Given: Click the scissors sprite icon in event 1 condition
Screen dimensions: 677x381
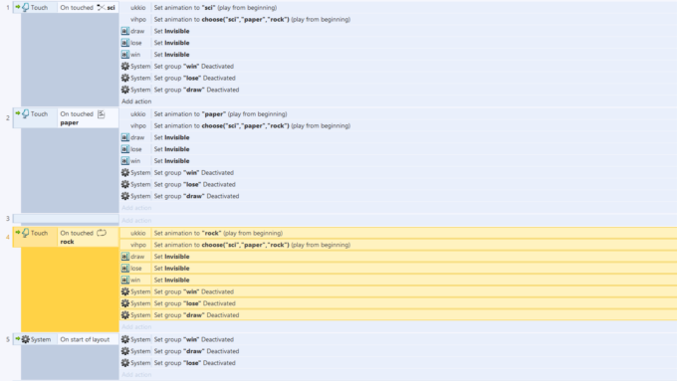Looking at the screenshot, I should [x=101, y=7].
